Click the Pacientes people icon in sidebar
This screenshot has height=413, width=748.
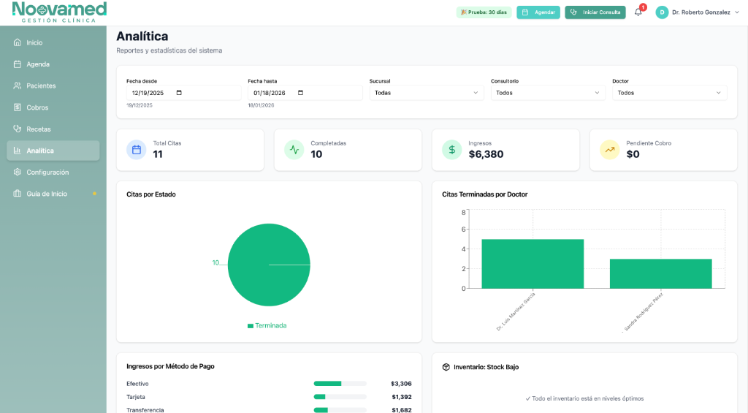(18, 86)
